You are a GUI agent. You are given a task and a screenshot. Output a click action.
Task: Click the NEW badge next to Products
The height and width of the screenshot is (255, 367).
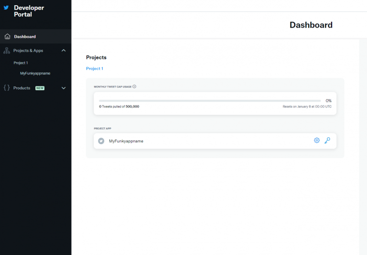pyautogui.click(x=40, y=88)
